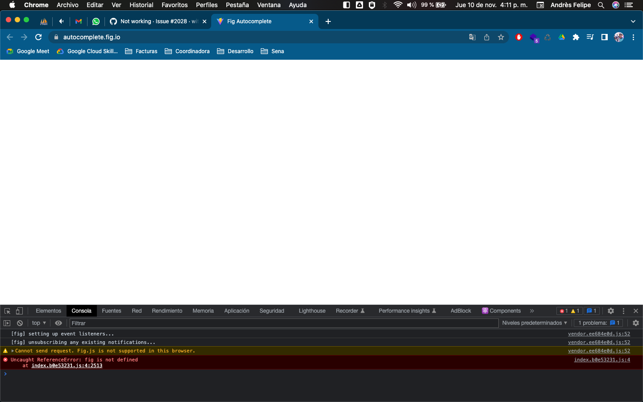Open the Historial menu in the menu bar
The height and width of the screenshot is (402, 643).
(141, 5)
